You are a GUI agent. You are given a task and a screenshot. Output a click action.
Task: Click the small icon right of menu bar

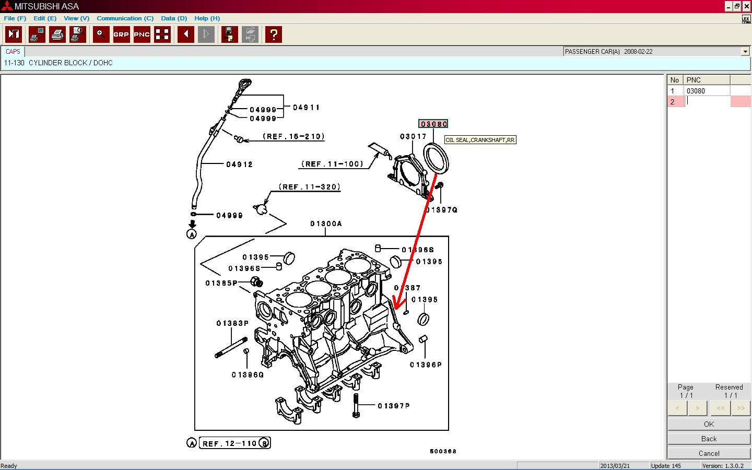click(x=746, y=19)
